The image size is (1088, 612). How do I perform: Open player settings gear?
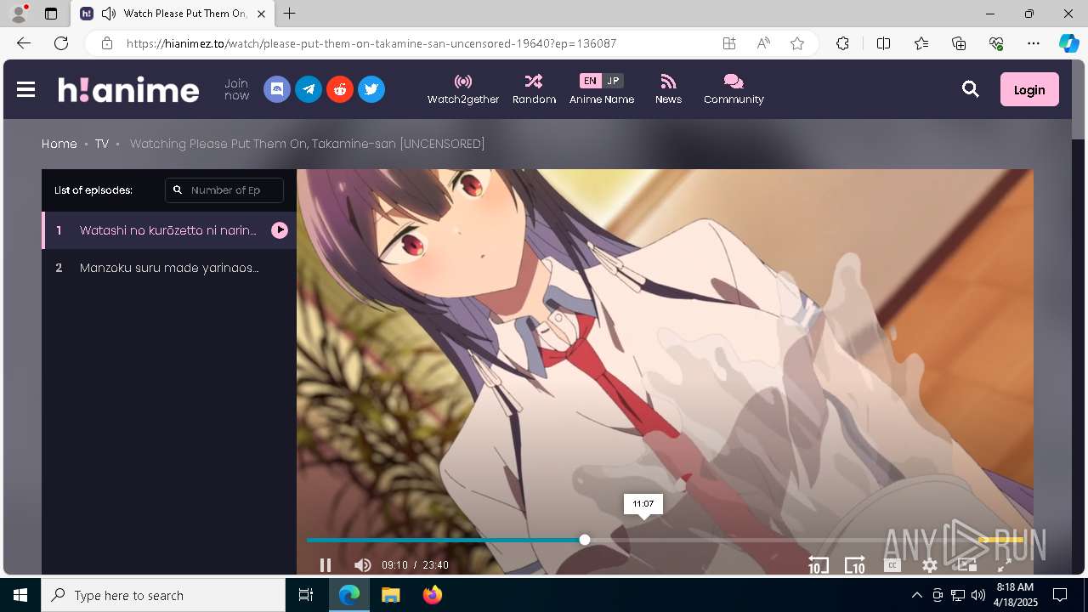point(930,565)
